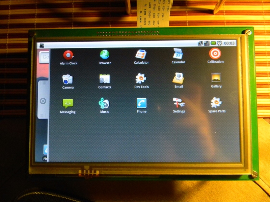
Task: Tap the partially hidden Phone shortcut on home screen
Action: tap(45, 153)
